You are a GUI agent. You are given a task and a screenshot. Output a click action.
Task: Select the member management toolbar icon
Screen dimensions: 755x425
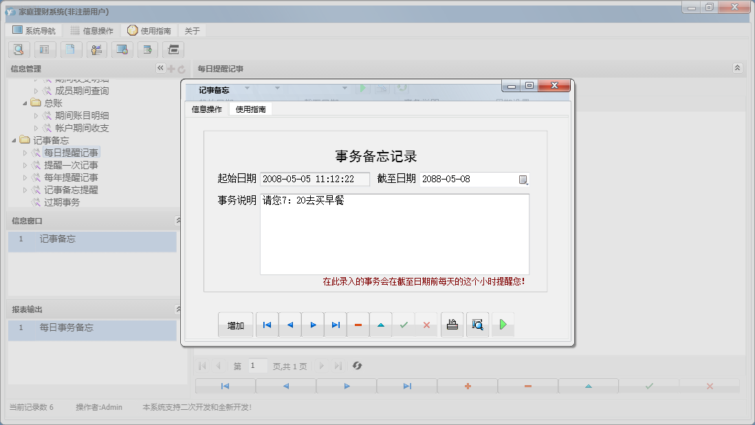pos(96,50)
